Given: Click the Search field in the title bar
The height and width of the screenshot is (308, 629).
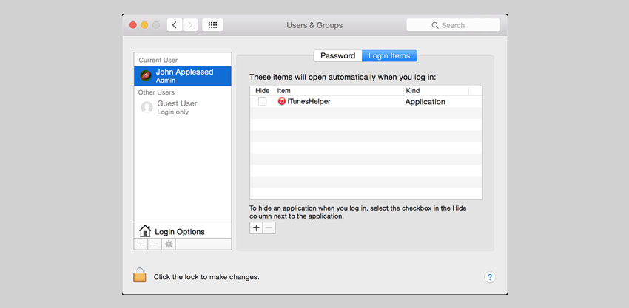Looking at the screenshot, I should [453, 25].
